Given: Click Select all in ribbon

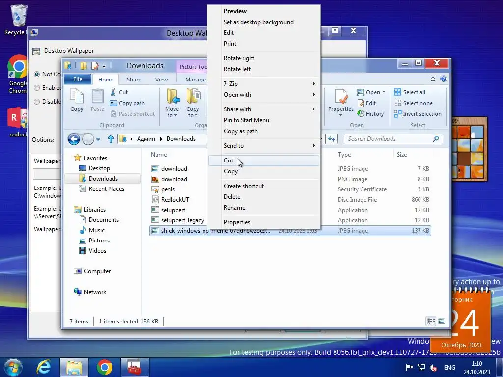Looking at the screenshot, I should (x=410, y=92).
